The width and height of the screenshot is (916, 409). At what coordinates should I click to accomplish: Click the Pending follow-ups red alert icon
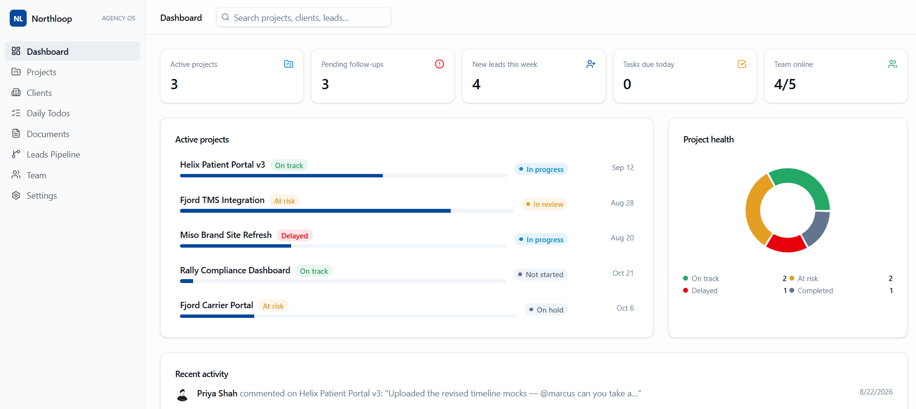tap(440, 64)
